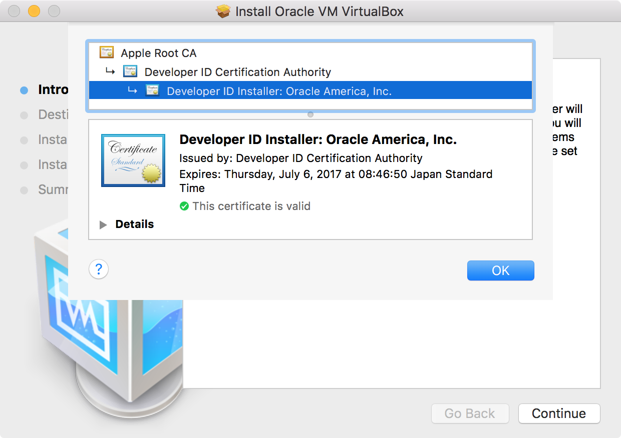Click This certificate is valid text
Viewport: 621px width, 438px height.
pyautogui.click(x=251, y=206)
